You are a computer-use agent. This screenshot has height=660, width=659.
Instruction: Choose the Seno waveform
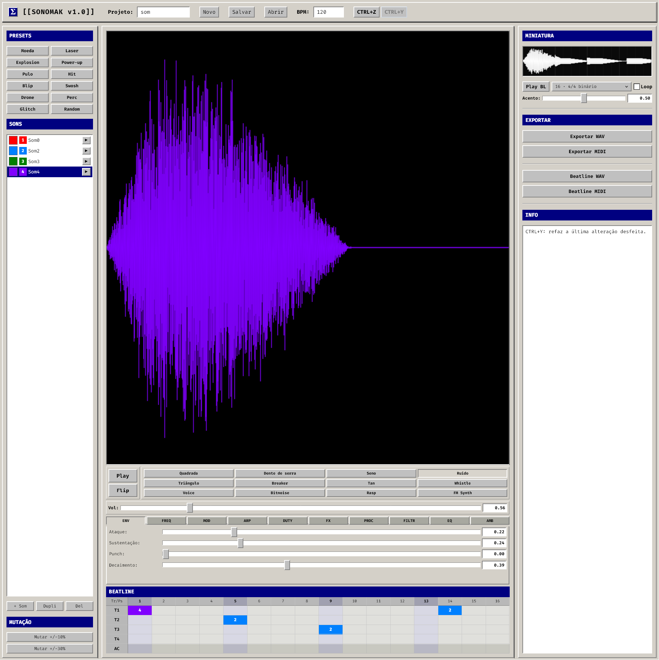[x=371, y=473]
